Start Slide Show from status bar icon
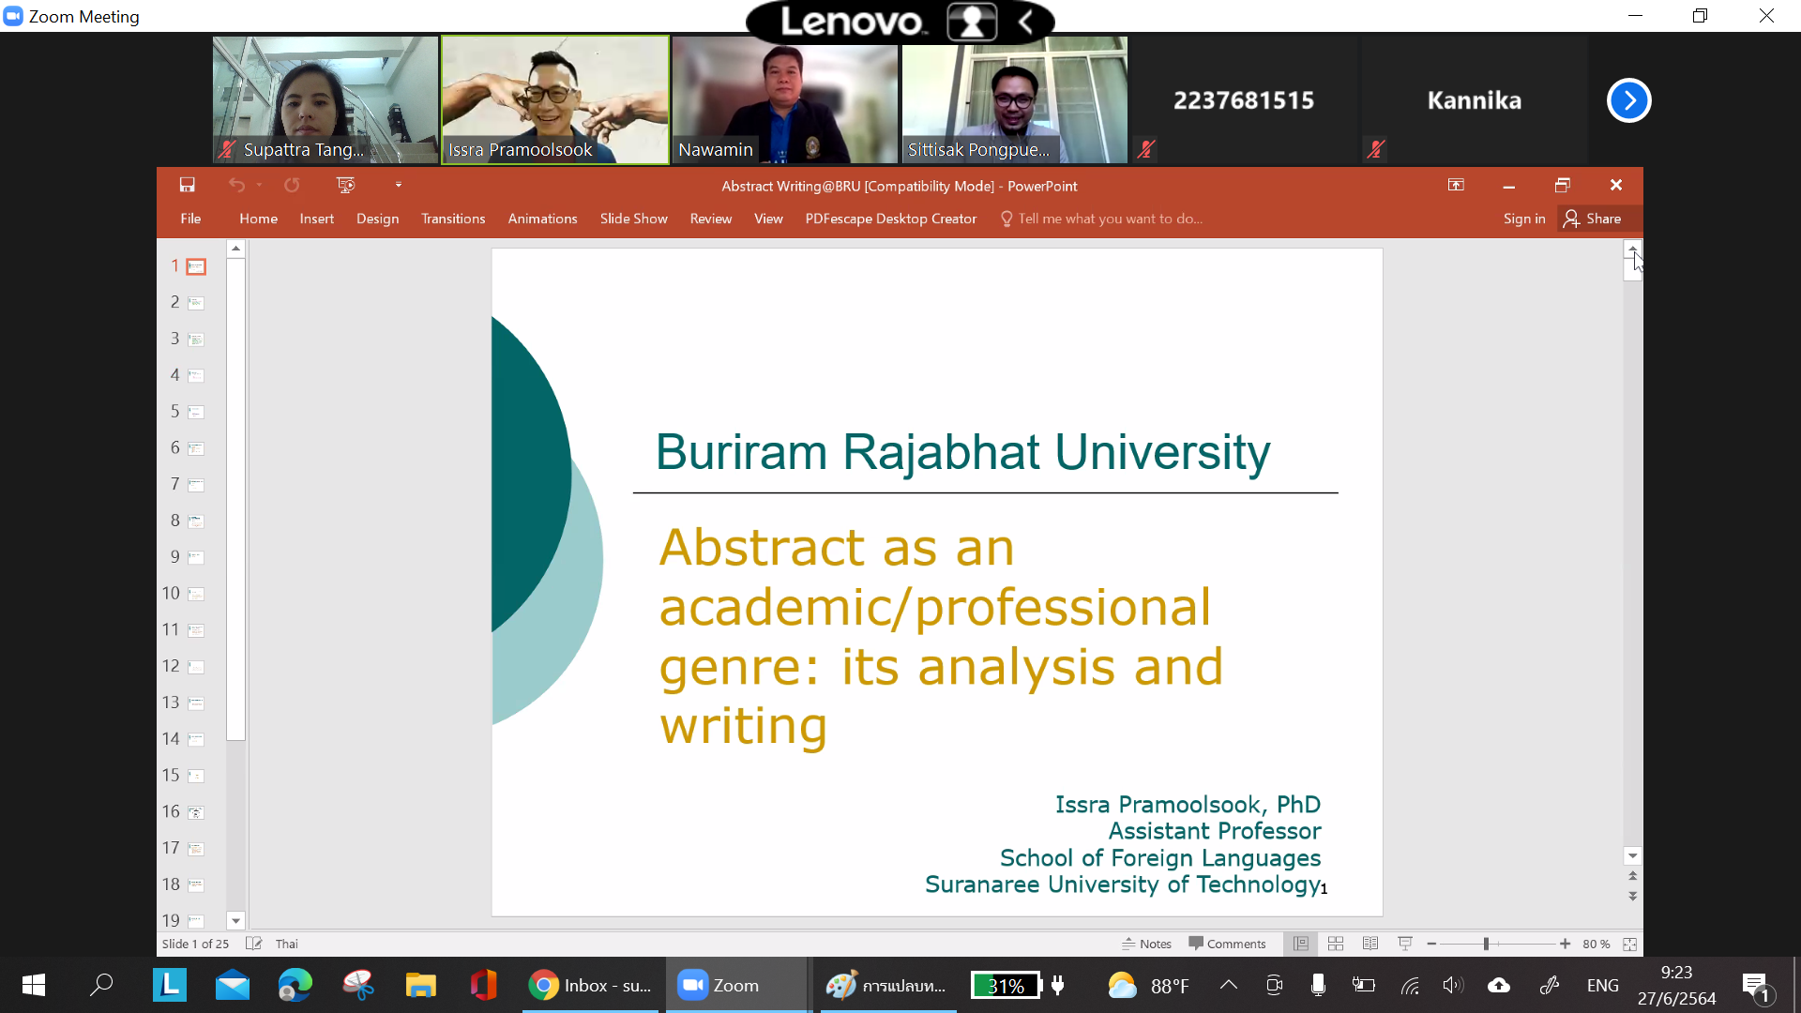The image size is (1801, 1013). tap(1405, 944)
